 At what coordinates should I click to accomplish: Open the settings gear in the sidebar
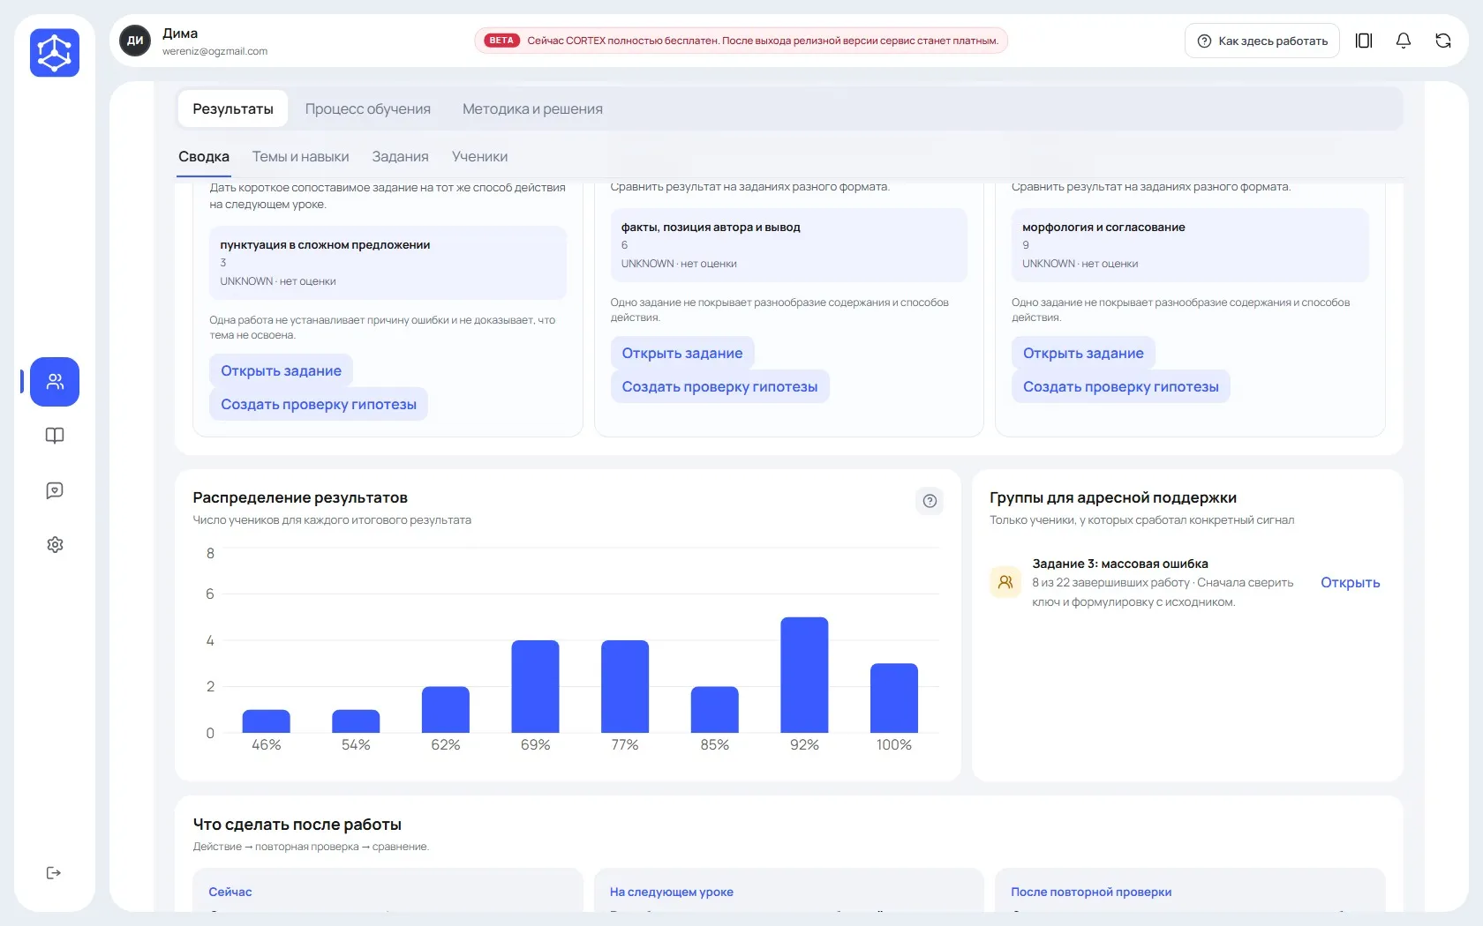55,545
